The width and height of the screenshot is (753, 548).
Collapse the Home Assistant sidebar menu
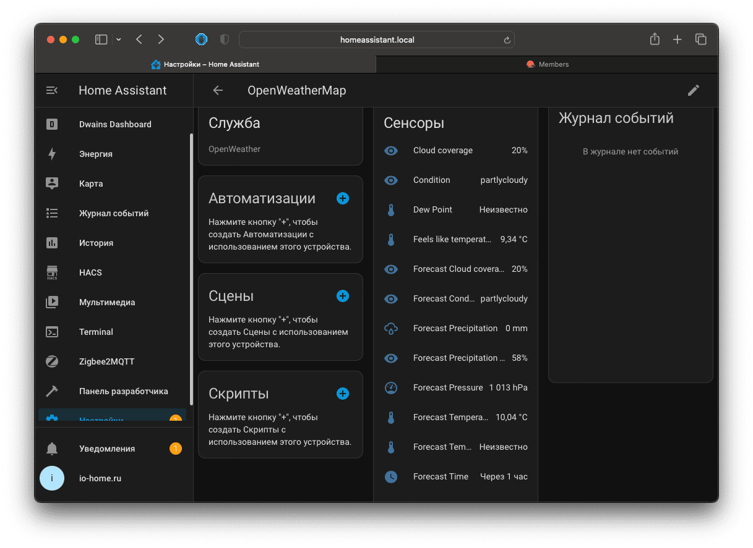pos(52,90)
